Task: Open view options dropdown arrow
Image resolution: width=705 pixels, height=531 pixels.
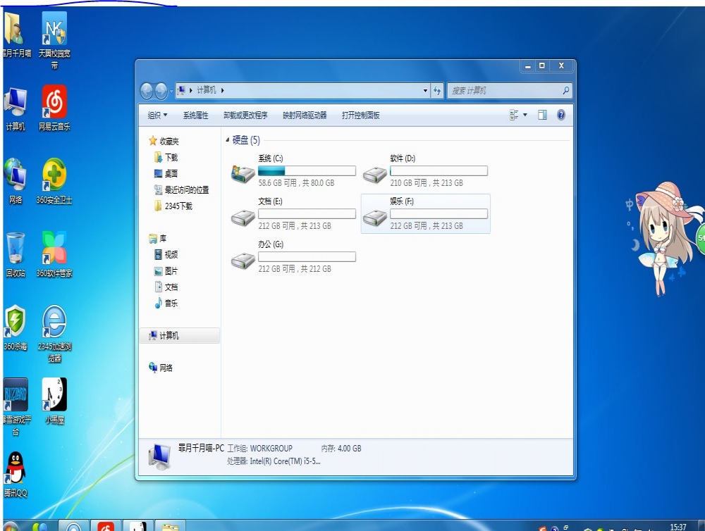Action: [x=525, y=115]
